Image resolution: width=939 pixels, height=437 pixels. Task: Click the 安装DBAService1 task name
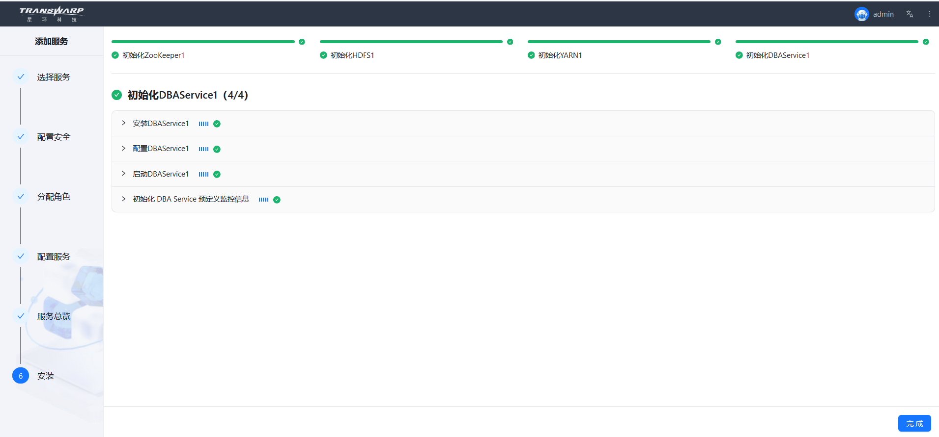click(x=161, y=124)
